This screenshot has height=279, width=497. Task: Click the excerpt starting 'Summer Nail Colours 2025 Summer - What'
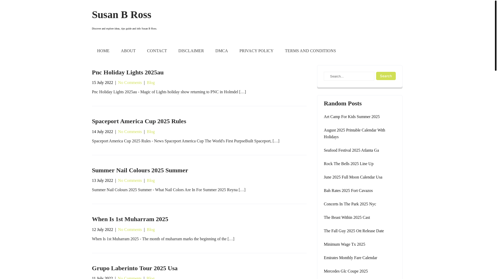pyautogui.click(x=169, y=190)
